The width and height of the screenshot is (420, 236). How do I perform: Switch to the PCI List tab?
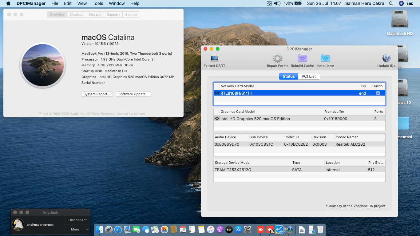(x=309, y=76)
